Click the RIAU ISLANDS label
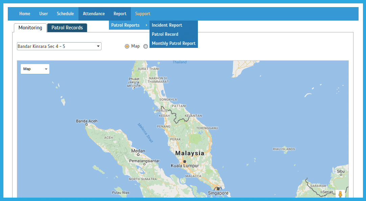 pos(284,149)
